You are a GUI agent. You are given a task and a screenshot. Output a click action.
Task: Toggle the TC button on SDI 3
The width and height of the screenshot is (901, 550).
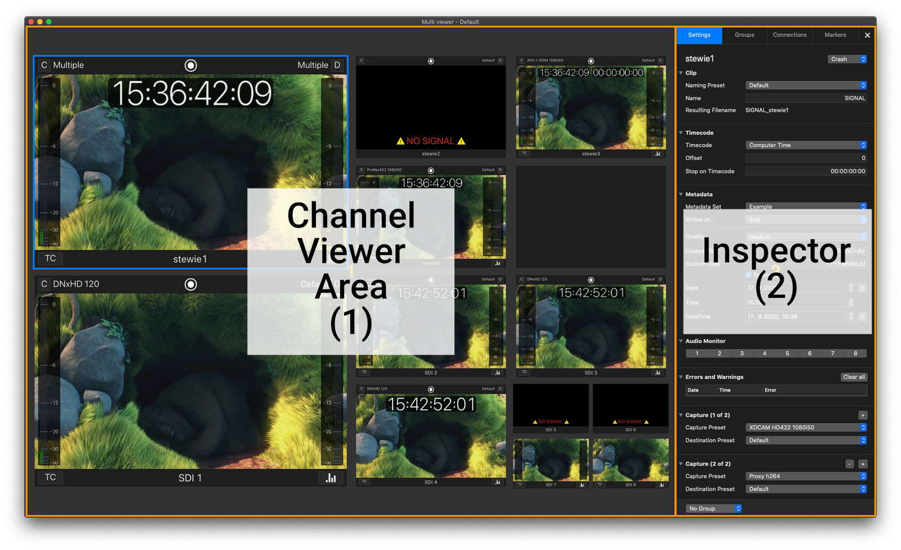[x=524, y=372]
